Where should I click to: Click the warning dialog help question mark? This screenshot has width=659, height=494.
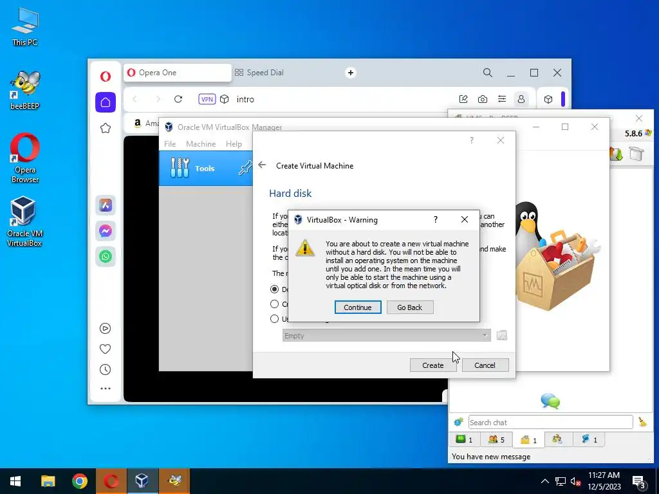pos(436,219)
